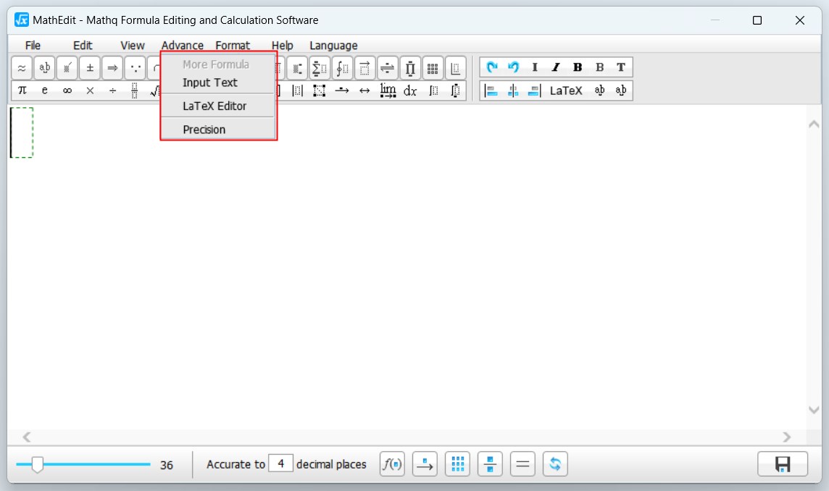Insert the dotted selection box template
829x491 pixels.
(x=320, y=91)
